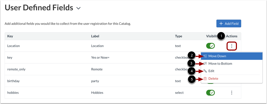Click the trash icon beside Delete

[205, 78]
